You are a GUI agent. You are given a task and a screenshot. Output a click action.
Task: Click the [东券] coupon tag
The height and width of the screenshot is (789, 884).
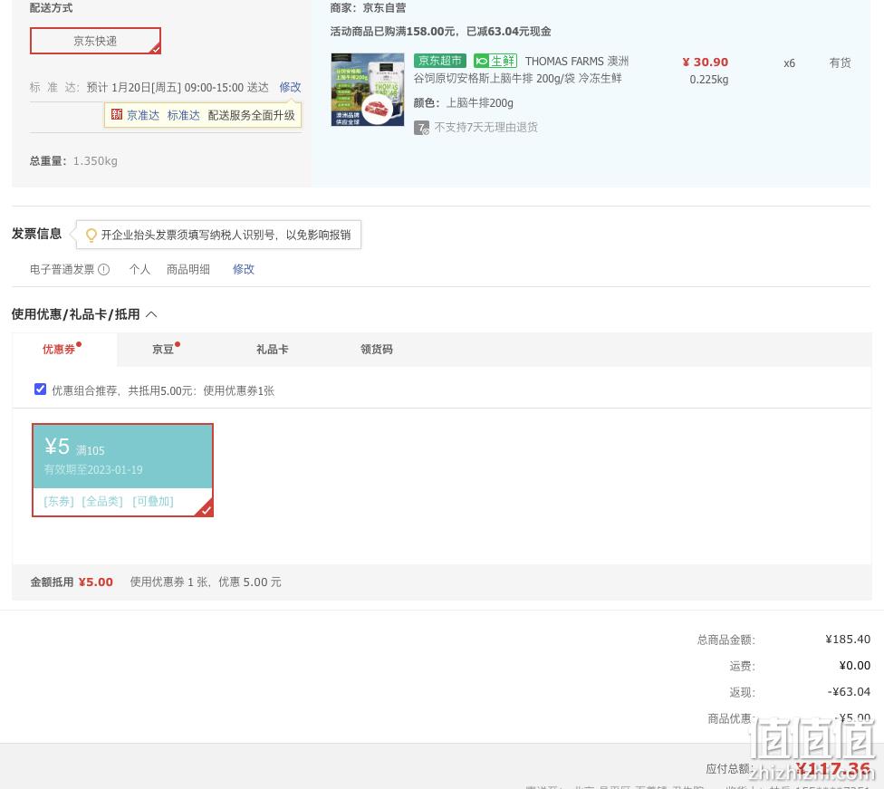(59, 501)
